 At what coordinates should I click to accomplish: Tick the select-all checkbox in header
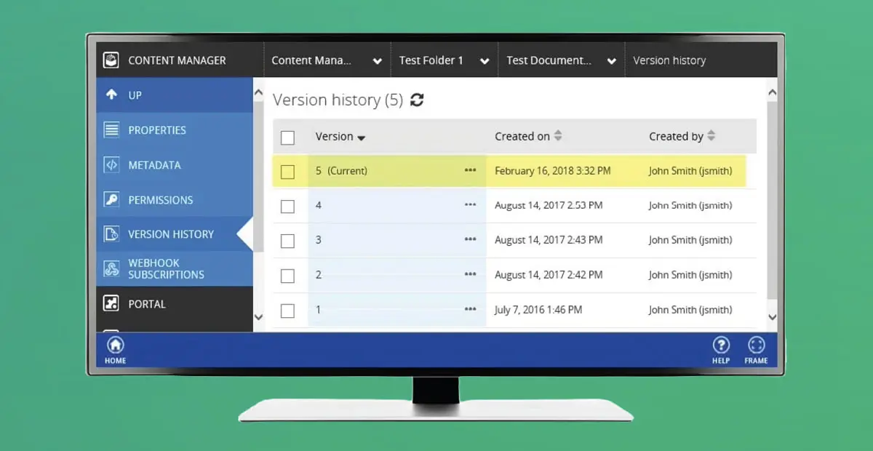point(288,137)
